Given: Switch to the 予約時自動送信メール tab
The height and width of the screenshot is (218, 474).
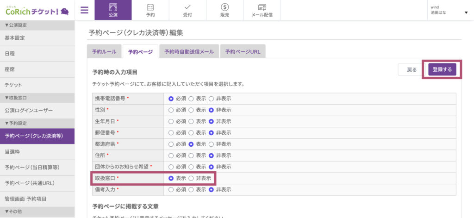Looking at the screenshot, I should 189,52.
